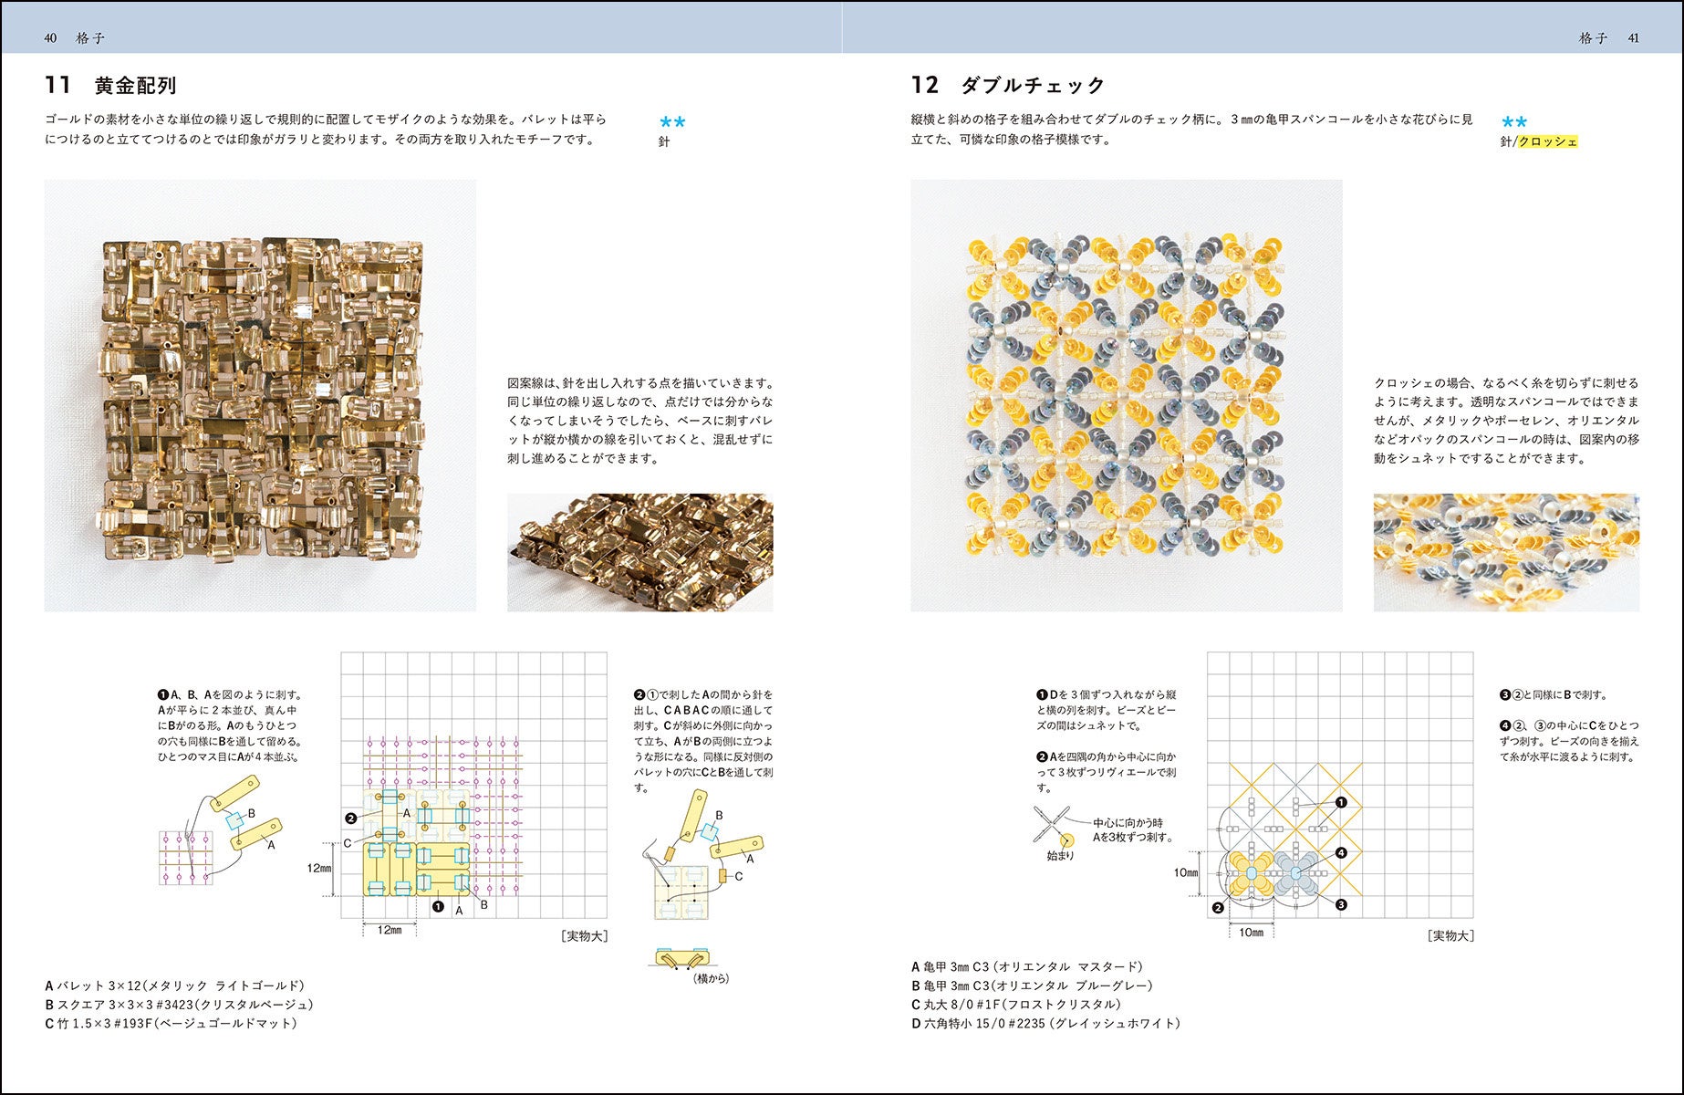The image size is (1684, 1095).
Task: Click step marker 4 on double check diagram
Action: [x=1341, y=853]
